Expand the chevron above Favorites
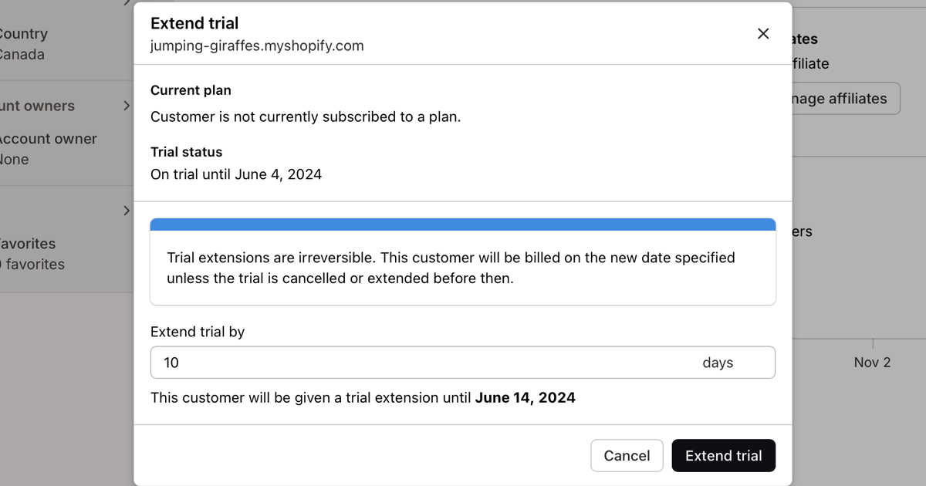The image size is (926, 486). (x=127, y=211)
